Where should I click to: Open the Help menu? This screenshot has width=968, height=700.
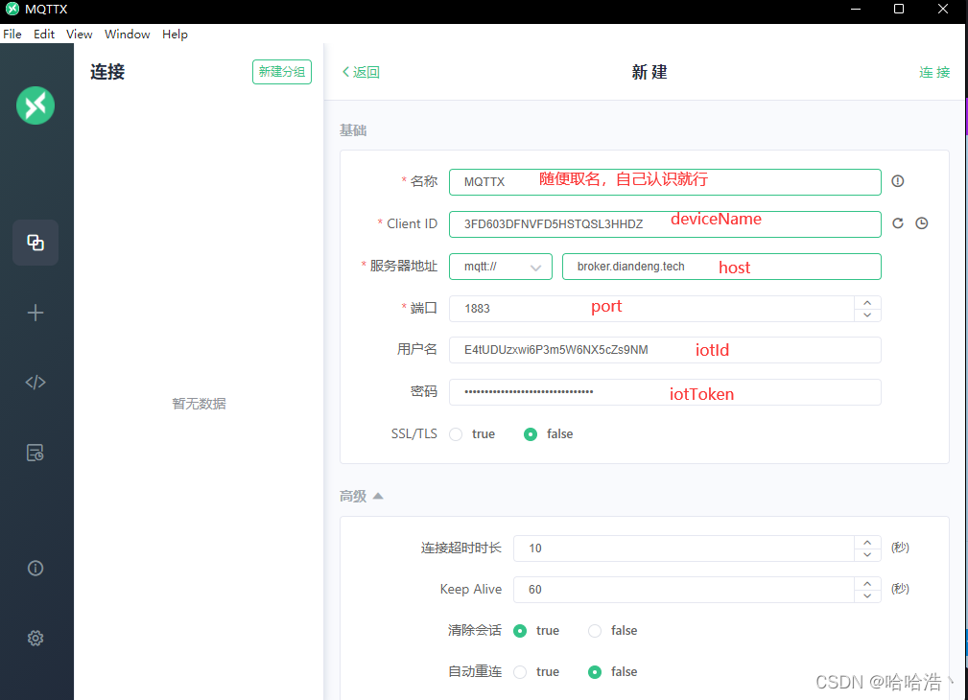click(x=175, y=34)
